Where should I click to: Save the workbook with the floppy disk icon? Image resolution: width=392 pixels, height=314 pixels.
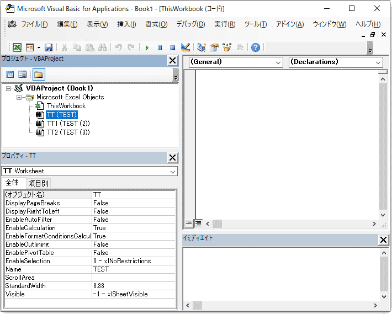click(x=49, y=47)
